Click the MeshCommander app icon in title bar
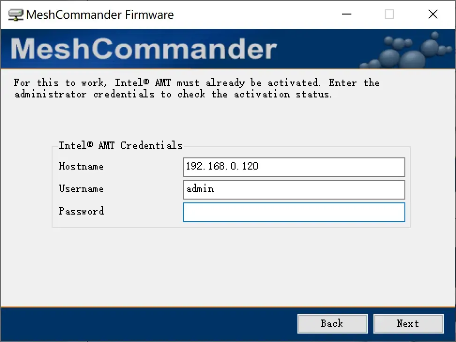456x342 pixels. tap(15, 15)
